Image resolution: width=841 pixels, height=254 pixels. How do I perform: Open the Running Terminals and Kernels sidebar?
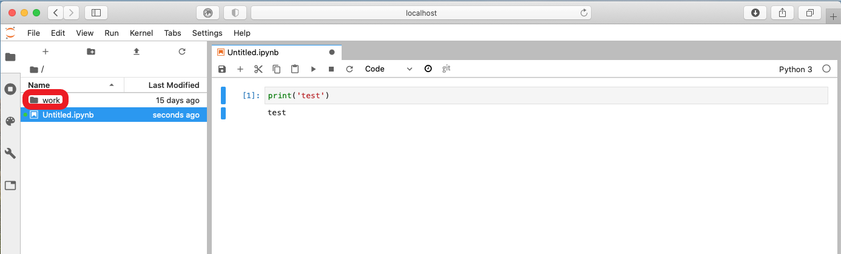[10, 89]
